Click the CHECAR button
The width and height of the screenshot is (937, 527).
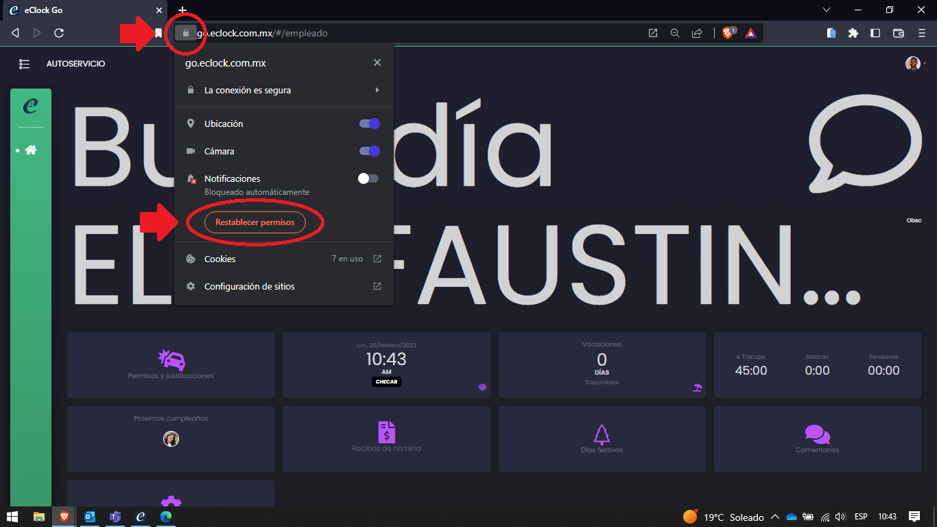tap(386, 382)
